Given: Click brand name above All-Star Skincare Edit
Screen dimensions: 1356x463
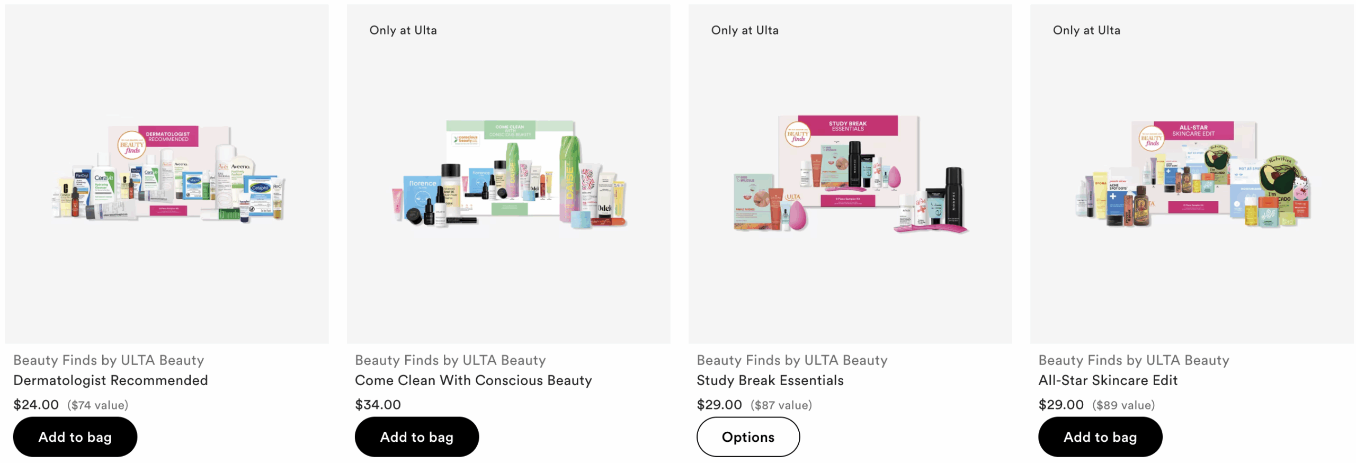Looking at the screenshot, I should coord(1134,360).
